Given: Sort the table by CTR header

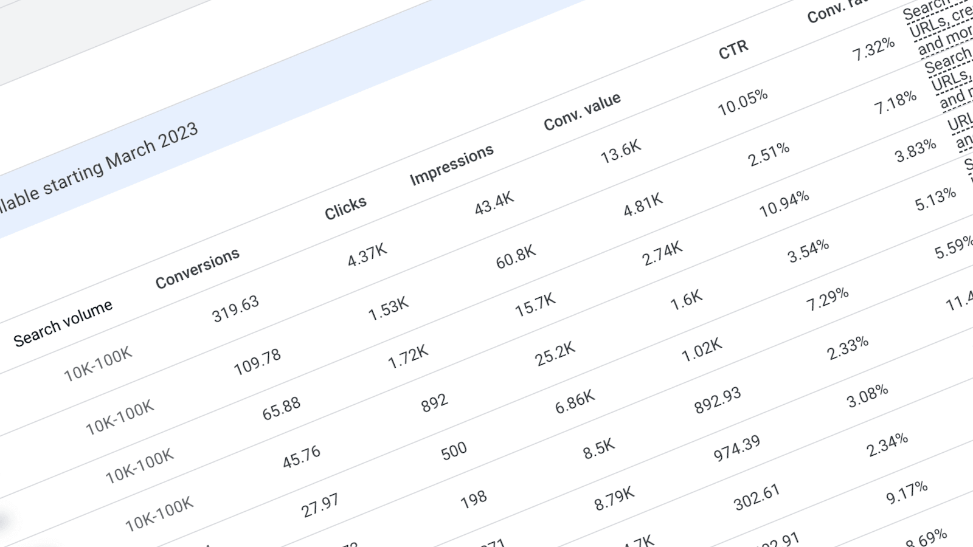Looking at the screenshot, I should [733, 50].
